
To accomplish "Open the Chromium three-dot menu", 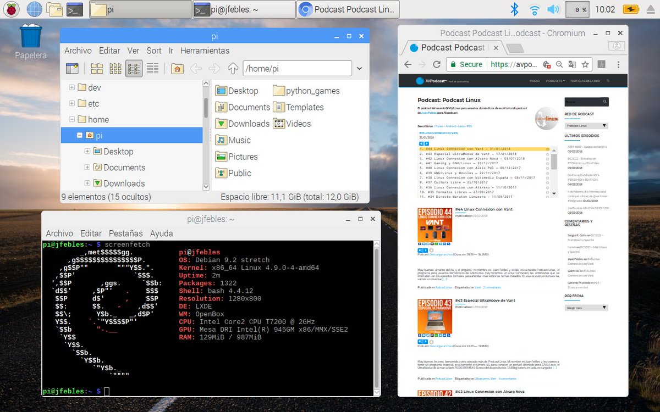I will pyautogui.click(x=618, y=64).
